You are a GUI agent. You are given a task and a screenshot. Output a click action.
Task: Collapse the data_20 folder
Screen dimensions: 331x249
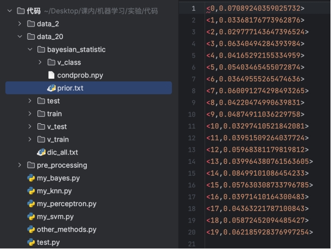tap(20, 36)
